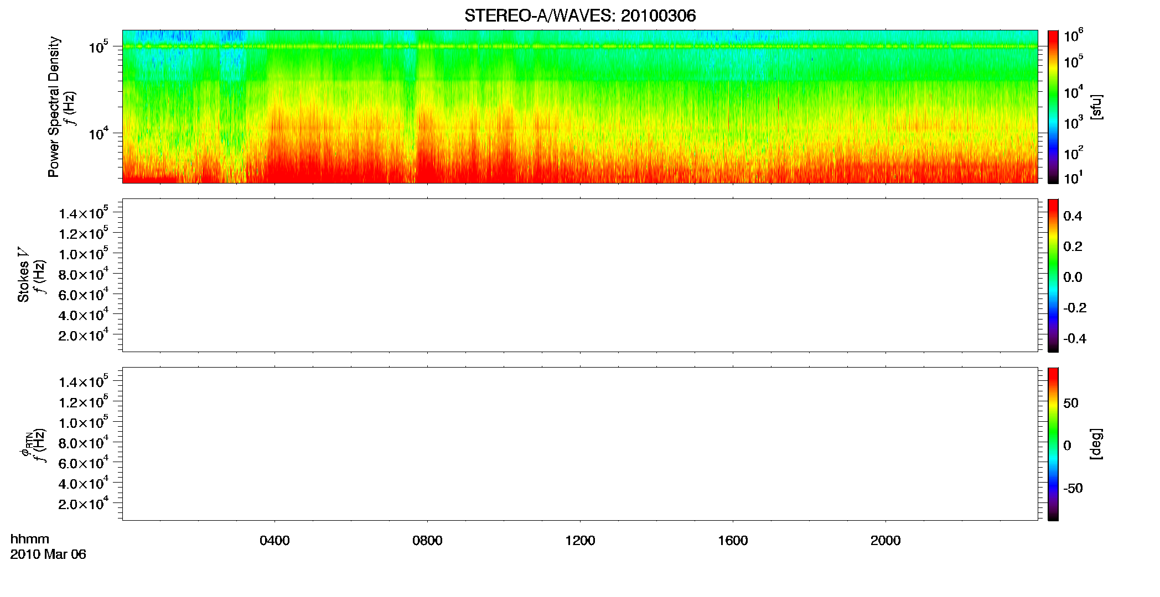
Task: Click the degrees angle colorbar
Action: (1053, 444)
